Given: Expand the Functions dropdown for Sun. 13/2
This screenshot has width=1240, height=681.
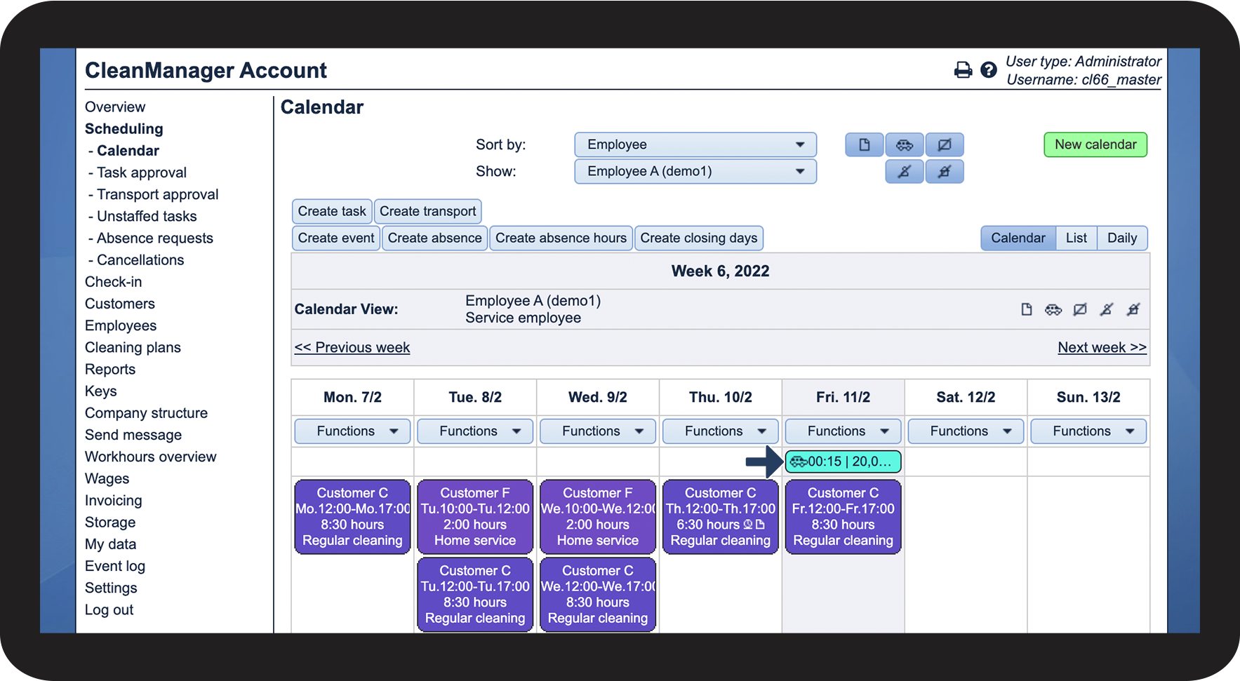Looking at the screenshot, I should click(x=1088, y=431).
